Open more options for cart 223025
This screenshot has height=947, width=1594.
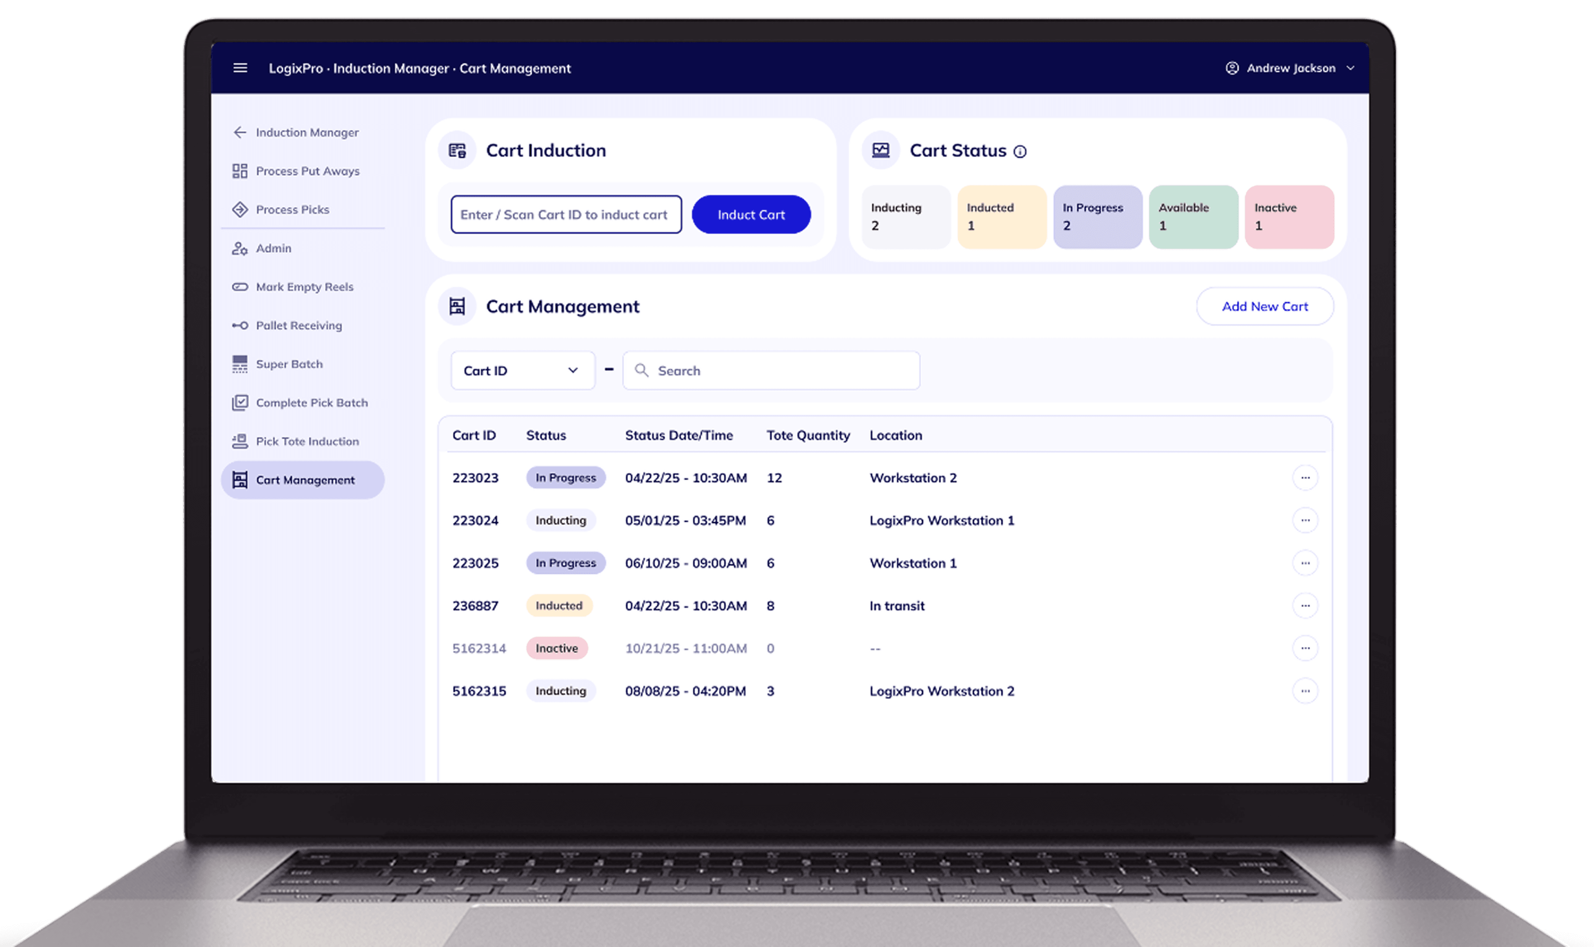coord(1305,563)
